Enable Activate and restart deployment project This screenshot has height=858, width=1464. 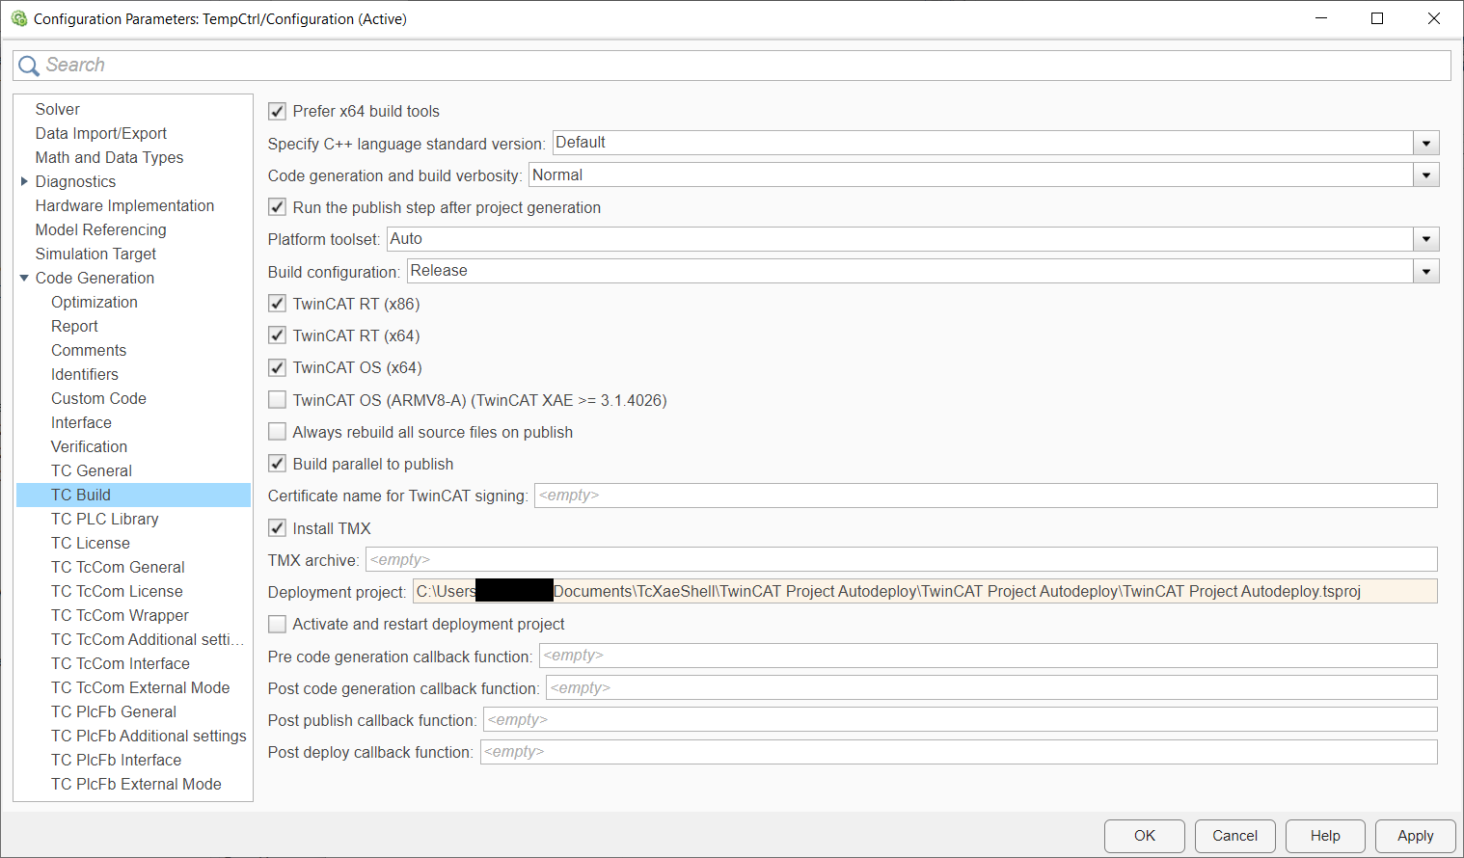coord(278,624)
